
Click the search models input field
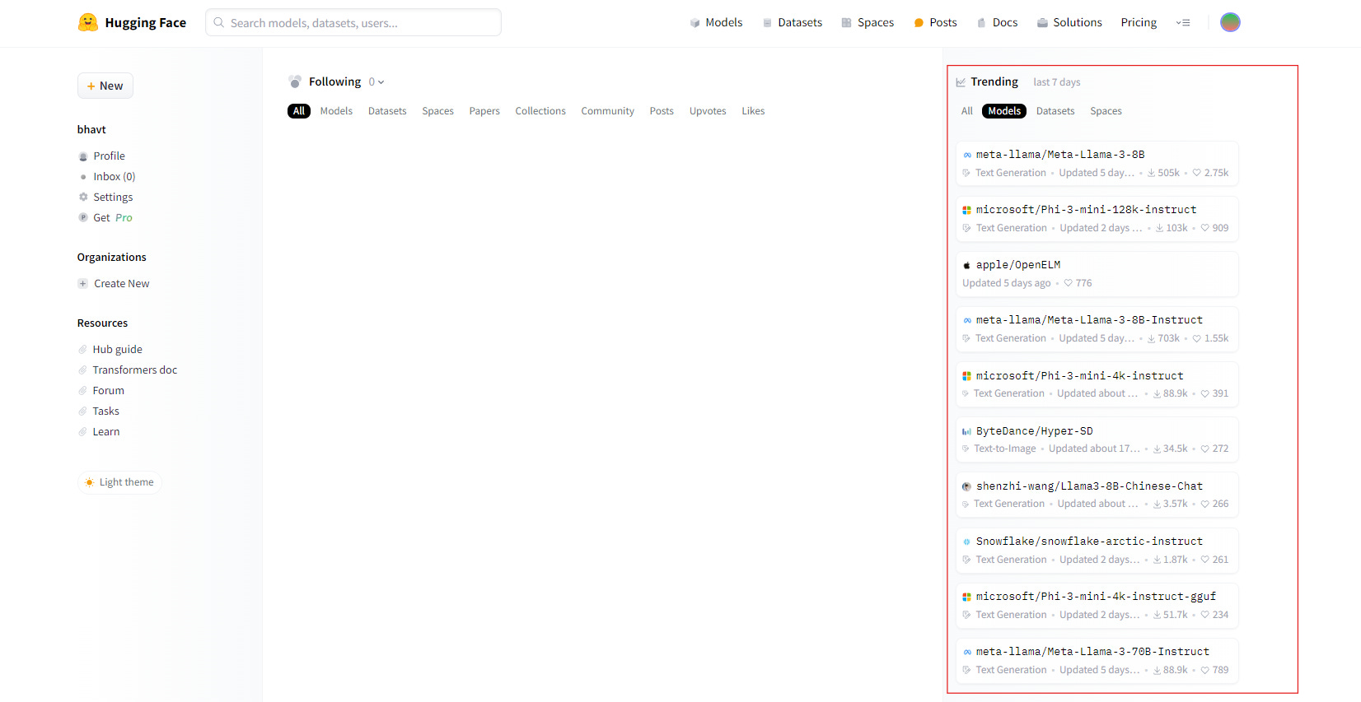(353, 23)
